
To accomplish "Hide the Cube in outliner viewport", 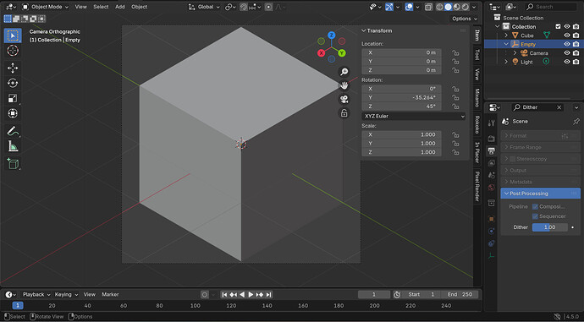I will coord(567,35).
